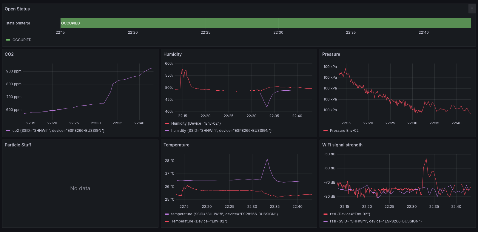Toggle rssi ESP8266-BUSSIGN legend entry
The height and width of the screenshot is (232, 478).
point(376,221)
